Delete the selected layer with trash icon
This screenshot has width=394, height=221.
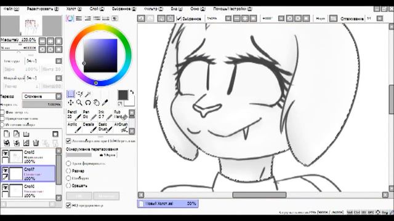coord(36,143)
